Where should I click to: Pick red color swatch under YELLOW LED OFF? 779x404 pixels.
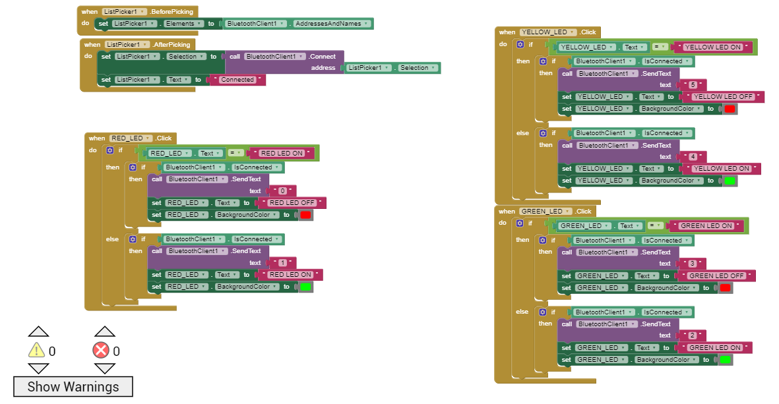coord(730,109)
